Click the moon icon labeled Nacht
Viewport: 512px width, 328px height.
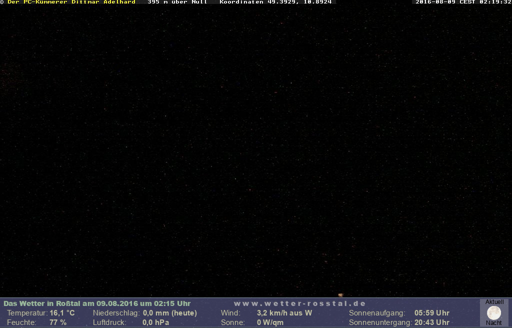point(494,313)
